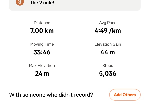150x112 pixels.
Task: Click the "/km" unit of average pace
Action: click(115, 31)
